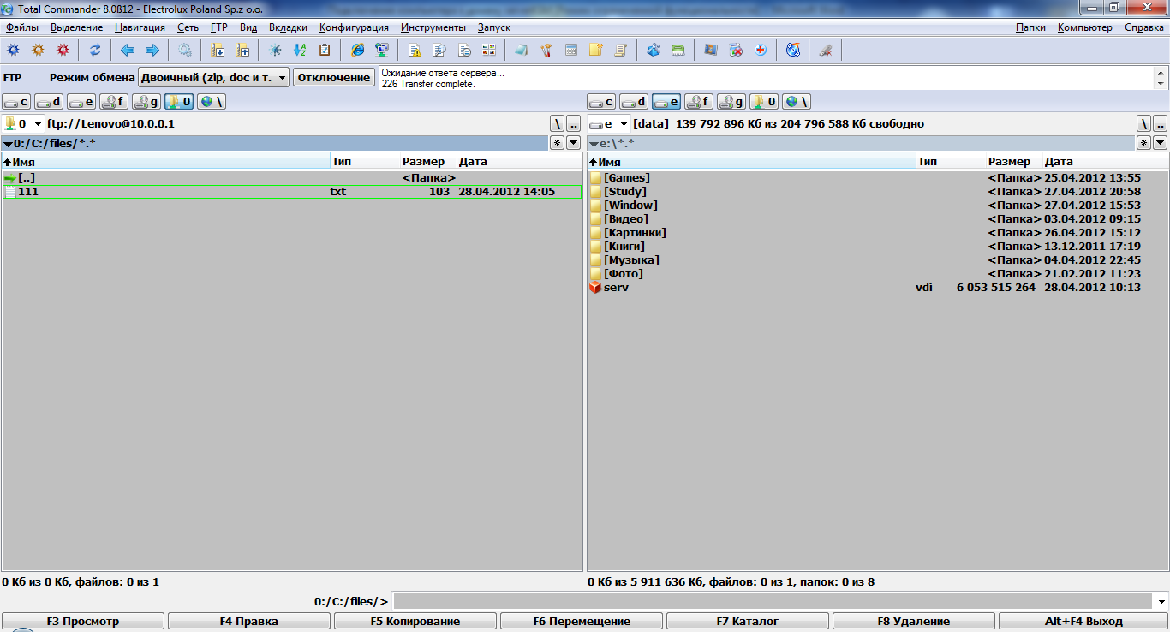Select the [Музыка] folder in right panel
This screenshot has height=632, width=1170.
[x=878, y=260]
